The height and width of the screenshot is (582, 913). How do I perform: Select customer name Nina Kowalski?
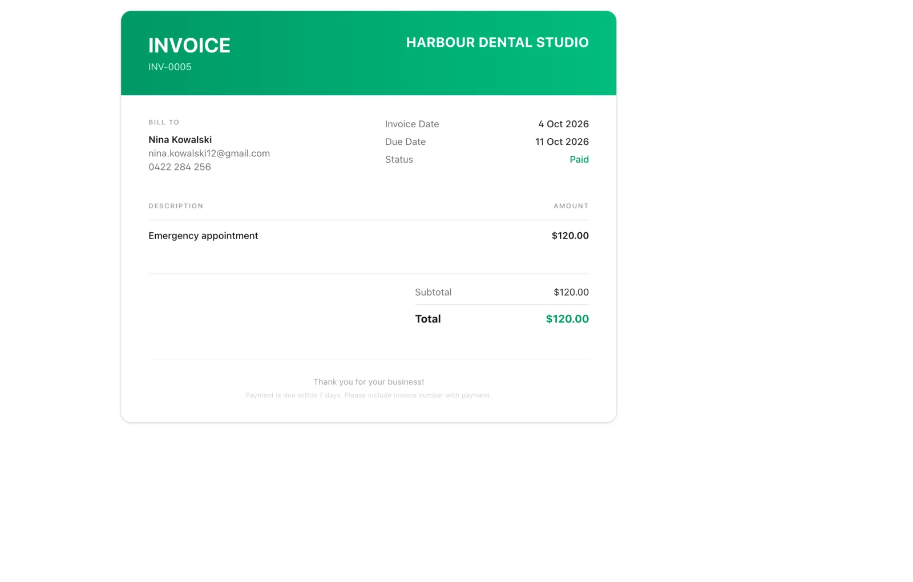coord(180,140)
